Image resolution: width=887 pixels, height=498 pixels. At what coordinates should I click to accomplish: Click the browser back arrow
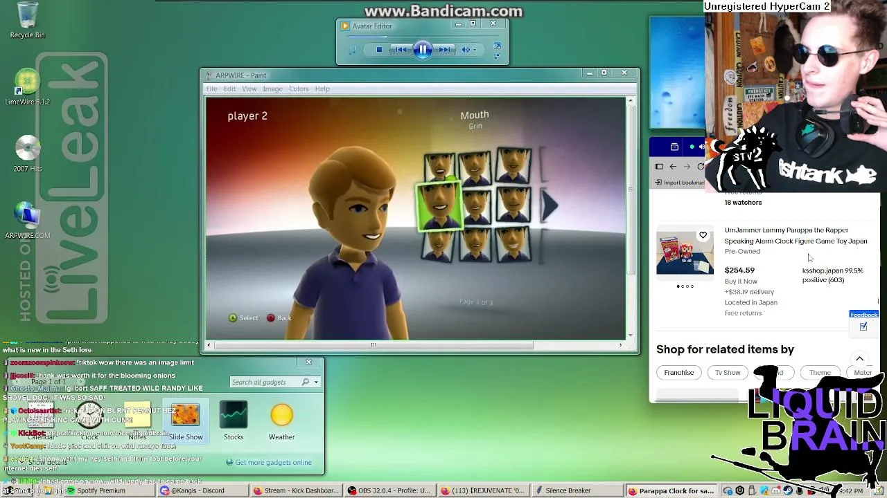[673, 167]
